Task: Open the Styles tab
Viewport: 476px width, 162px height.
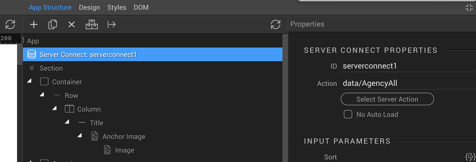Action: [117, 7]
